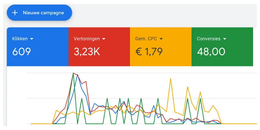Click the 3,23K impressions value
260x130 pixels.
coord(87,52)
